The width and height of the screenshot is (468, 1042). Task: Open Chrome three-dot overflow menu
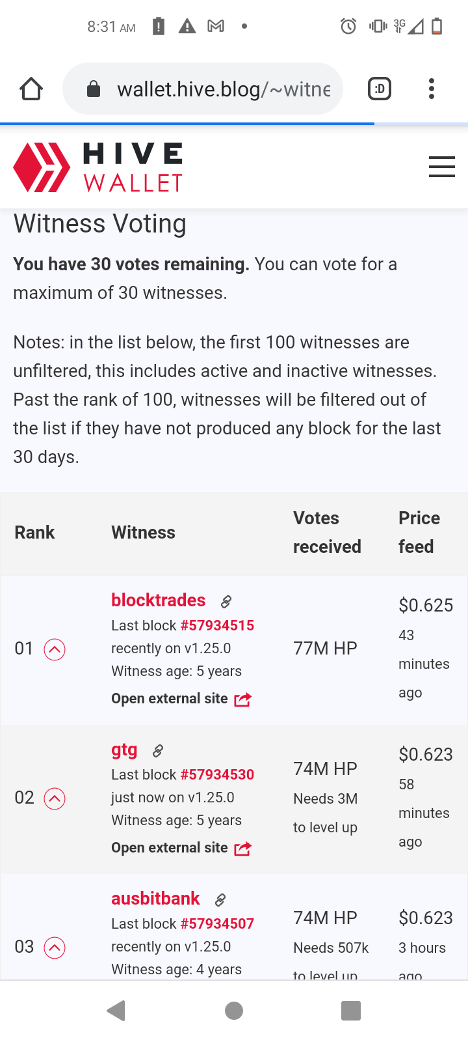(x=432, y=89)
